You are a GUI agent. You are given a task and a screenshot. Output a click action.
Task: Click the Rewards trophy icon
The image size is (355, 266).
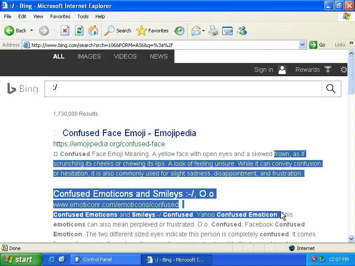tap(328, 69)
